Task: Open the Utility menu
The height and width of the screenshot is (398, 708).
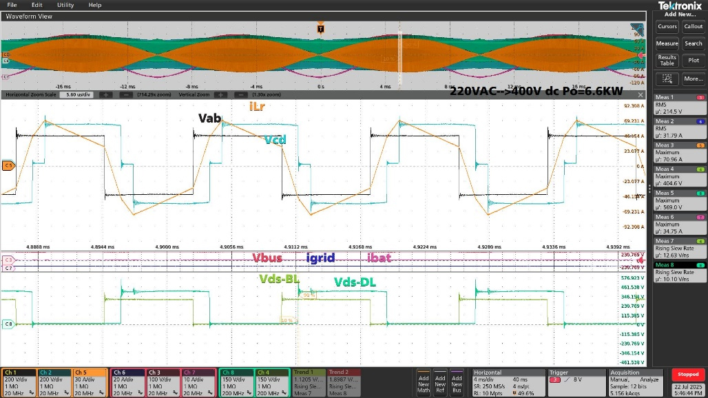Action: (x=65, y=5)
